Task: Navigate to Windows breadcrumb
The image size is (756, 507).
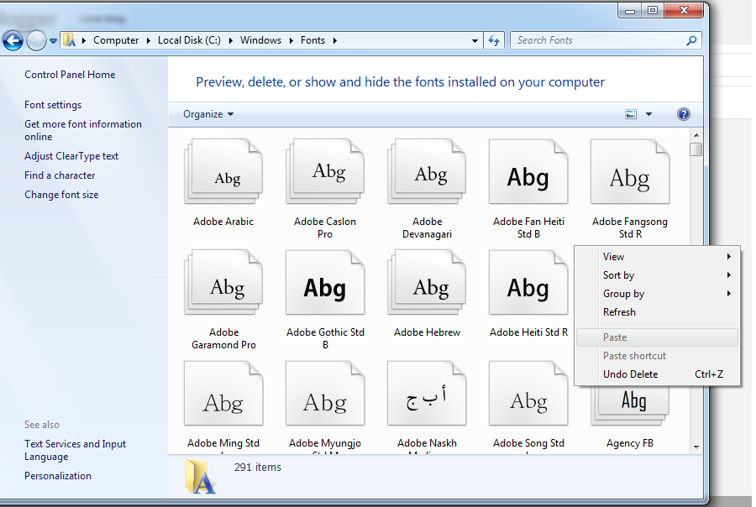Action: coord(261,40)
